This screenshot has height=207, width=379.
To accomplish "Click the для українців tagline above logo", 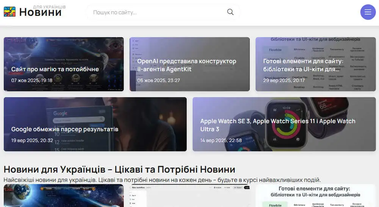I will 49,7.
